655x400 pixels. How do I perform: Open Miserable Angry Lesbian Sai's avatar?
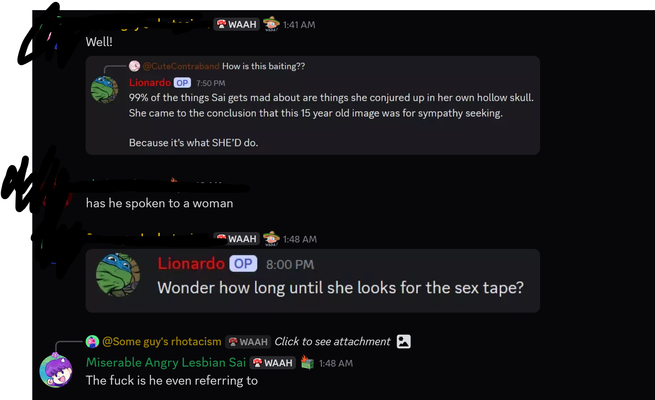[56, 370]
